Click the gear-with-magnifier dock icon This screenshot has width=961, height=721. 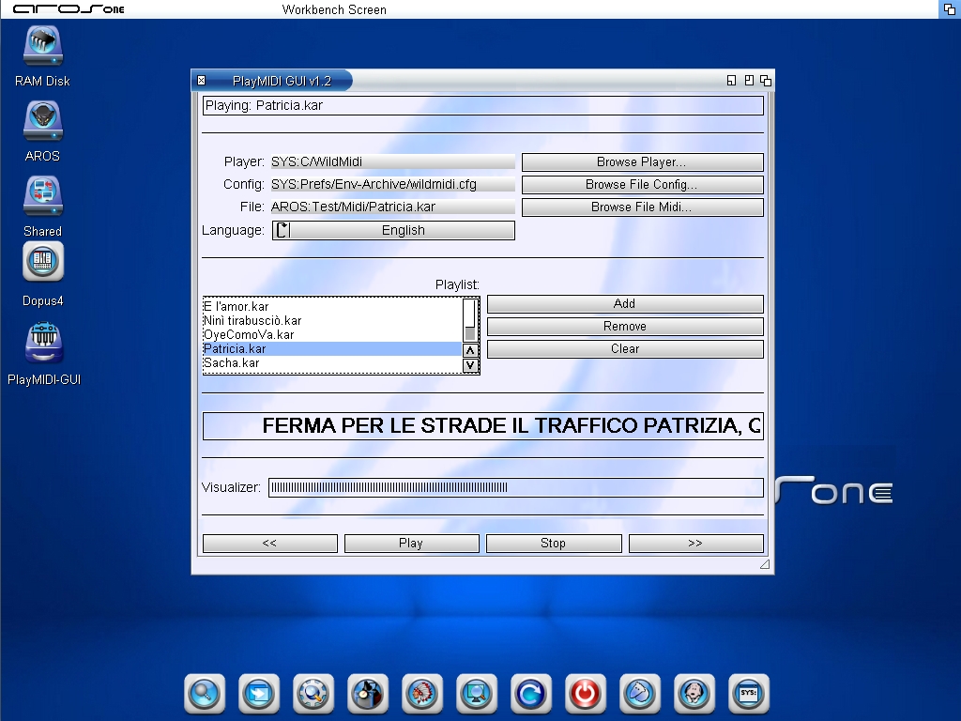(313, 694)
